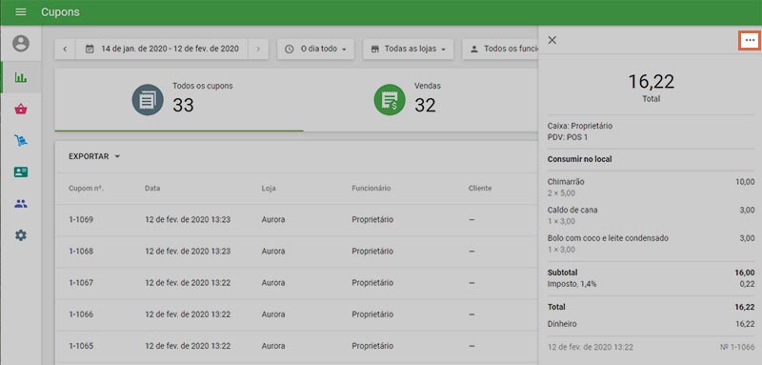
Task: Click the Subtotal line in receipt
Action: [x=651, y=273]
